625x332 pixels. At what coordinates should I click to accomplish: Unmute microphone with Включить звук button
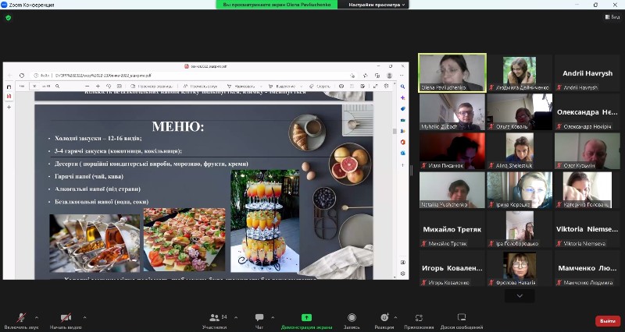[x=22, y=321]
